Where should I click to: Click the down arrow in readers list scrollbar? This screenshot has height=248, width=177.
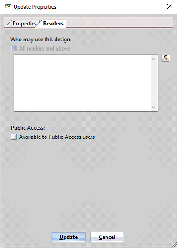point(154,107)
